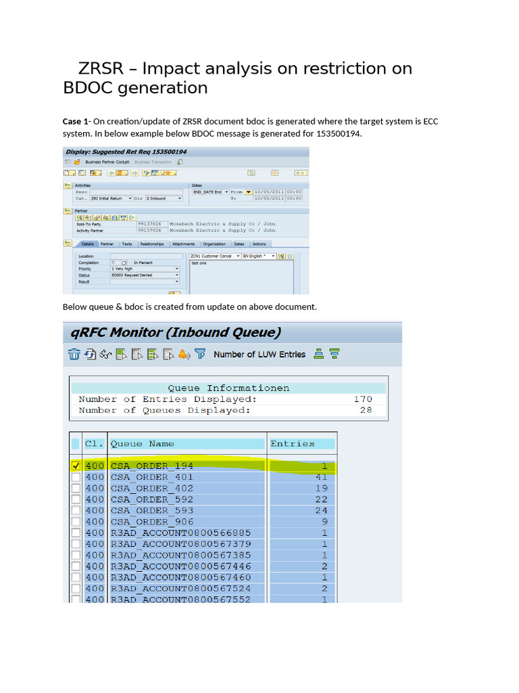Check the CSA_ORDER_402 row checkbox

click(x=76, y=488)
